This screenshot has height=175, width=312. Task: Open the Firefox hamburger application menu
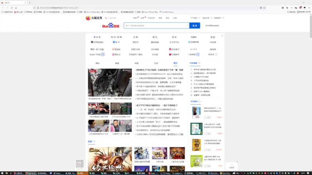click(309, 8)
